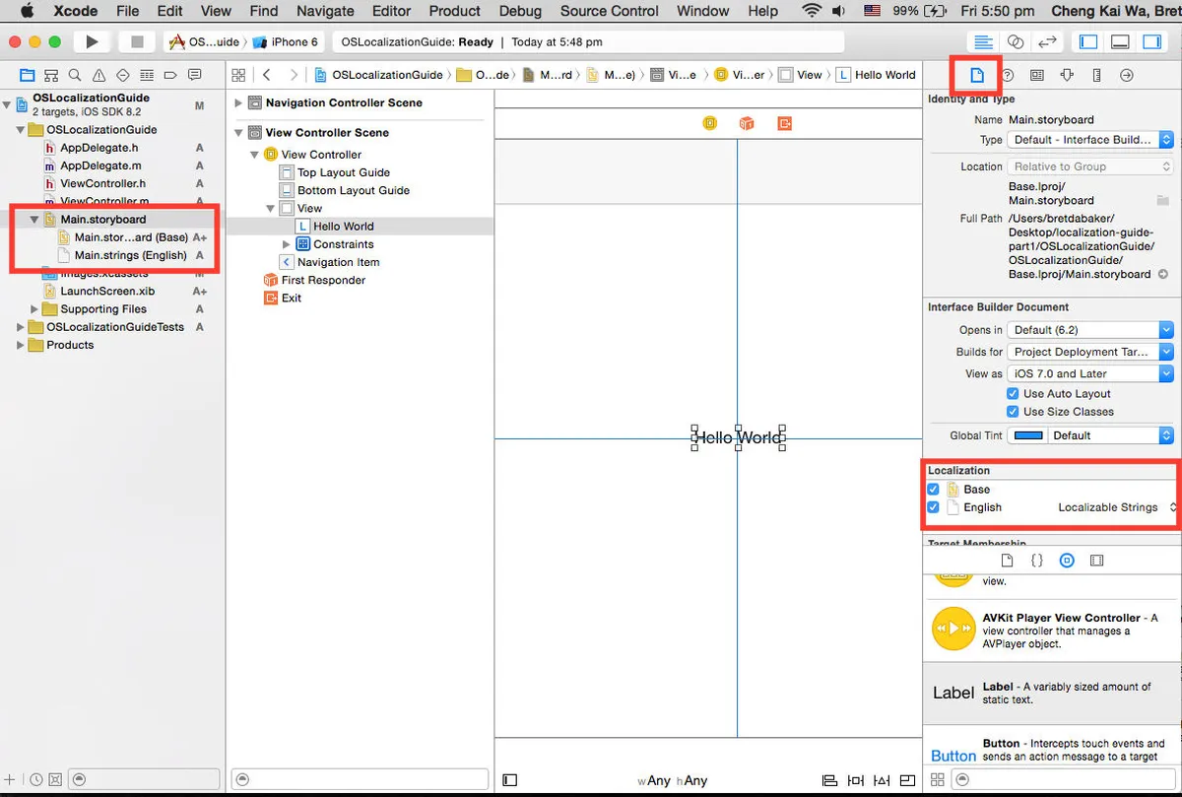The image size is (1182, 797).
Task: Open the File Template library
Action: point(1007,561)
